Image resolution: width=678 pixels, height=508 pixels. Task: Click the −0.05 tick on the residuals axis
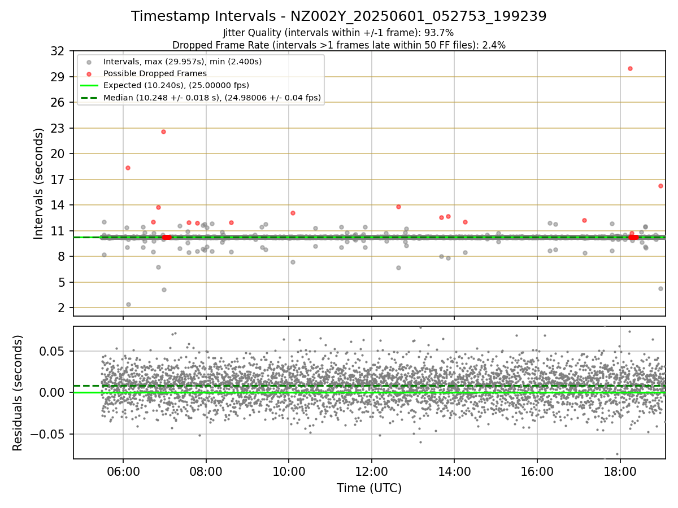click(49, 435)
